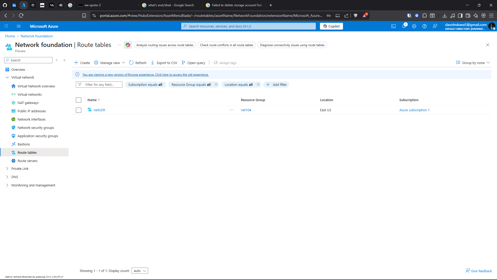Open Azure subscription 1 link

coord(414,110)
